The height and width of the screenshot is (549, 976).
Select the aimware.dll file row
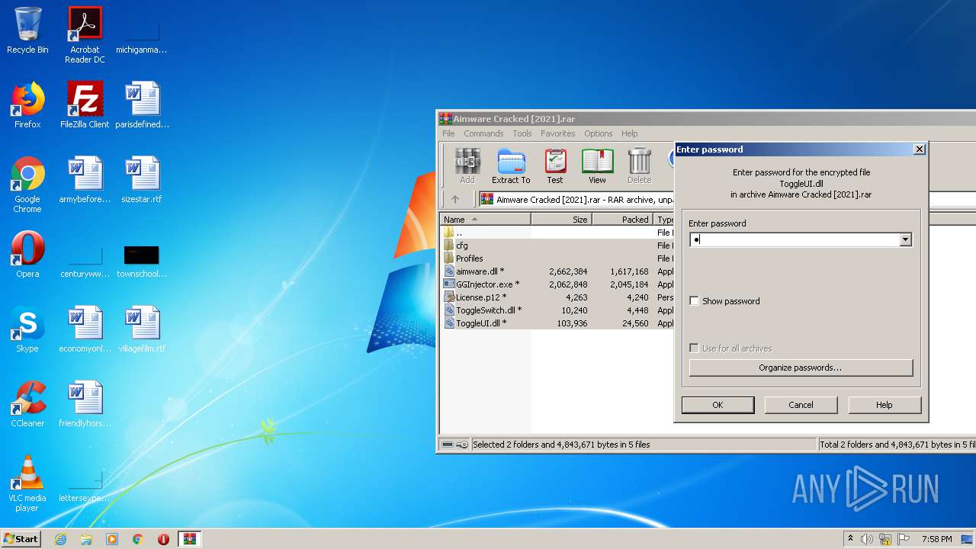557,271
